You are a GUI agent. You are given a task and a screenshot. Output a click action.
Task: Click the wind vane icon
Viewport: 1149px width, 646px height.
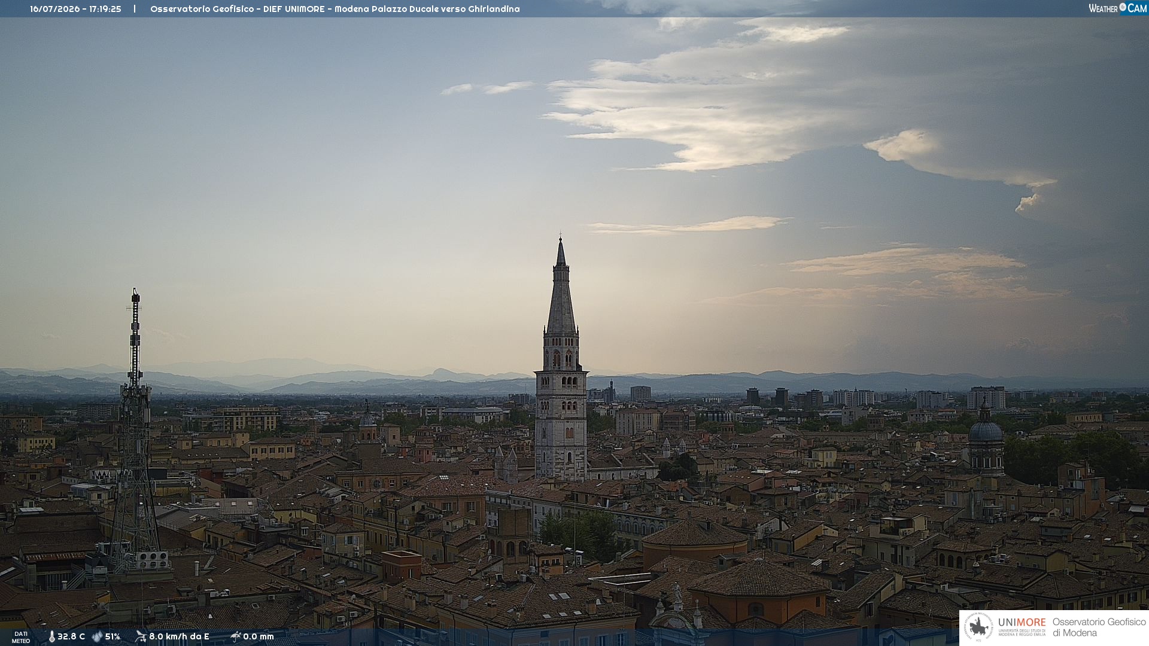141,636
